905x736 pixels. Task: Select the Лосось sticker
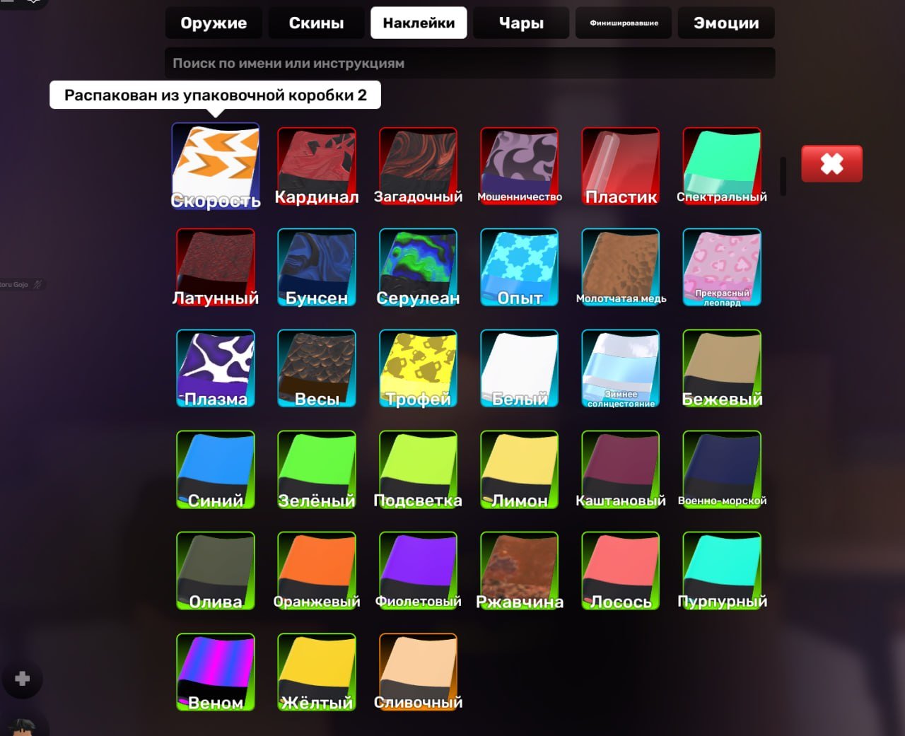[621, 571]
